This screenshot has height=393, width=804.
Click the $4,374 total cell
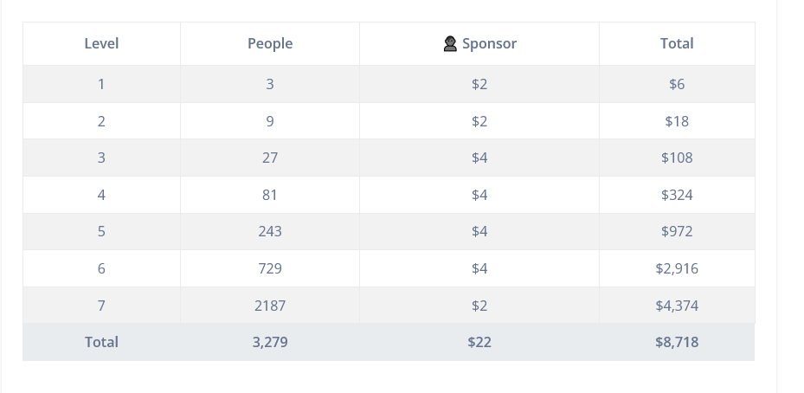[x=677, y=306]
